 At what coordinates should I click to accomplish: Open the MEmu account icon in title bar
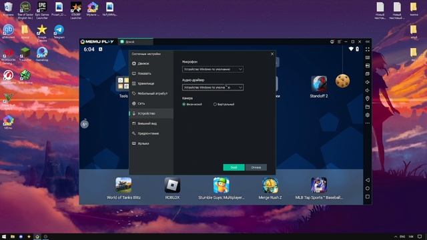pos(332,41)
